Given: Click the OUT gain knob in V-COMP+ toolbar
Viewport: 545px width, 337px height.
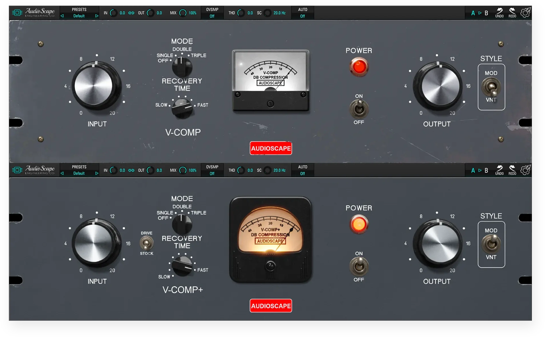Looking at the screenshot, I should tap(150, 170).
